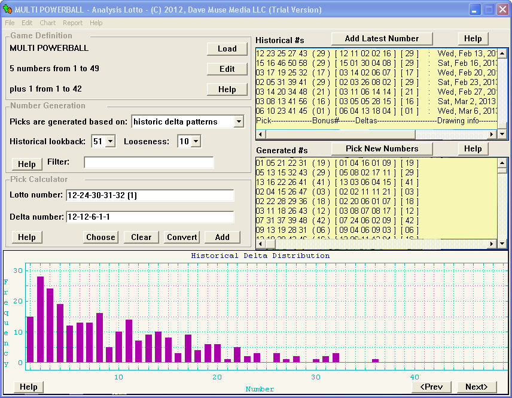This screenshot has width=512, height=398.
Task: Open the Edit menu
Action: [27, 23]
